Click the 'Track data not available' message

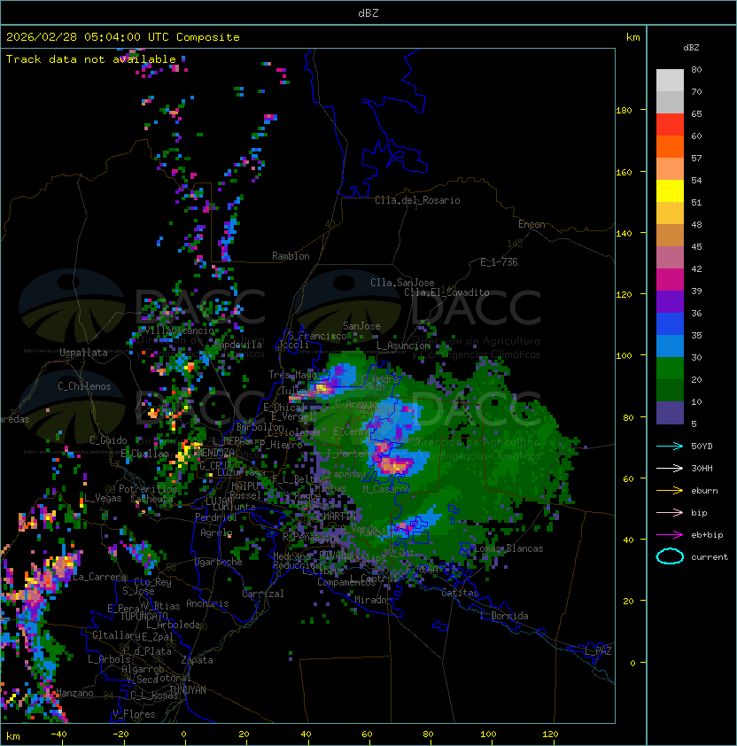[x=91, y=59]
